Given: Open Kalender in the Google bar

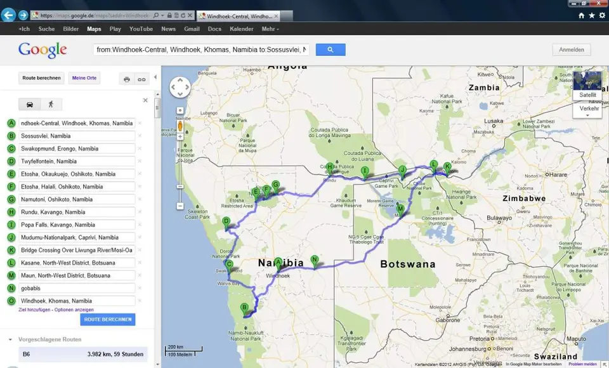Looking at the screenshot, I should (242, 29).
